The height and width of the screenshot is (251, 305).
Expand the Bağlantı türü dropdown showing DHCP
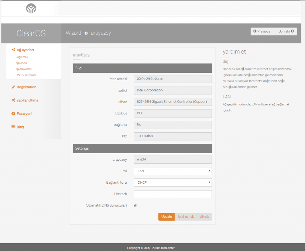(x=173, y=182)
